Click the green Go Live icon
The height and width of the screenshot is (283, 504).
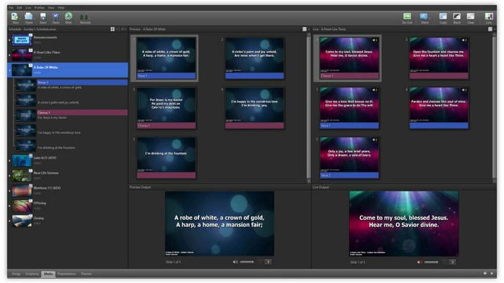click(408, 16)
